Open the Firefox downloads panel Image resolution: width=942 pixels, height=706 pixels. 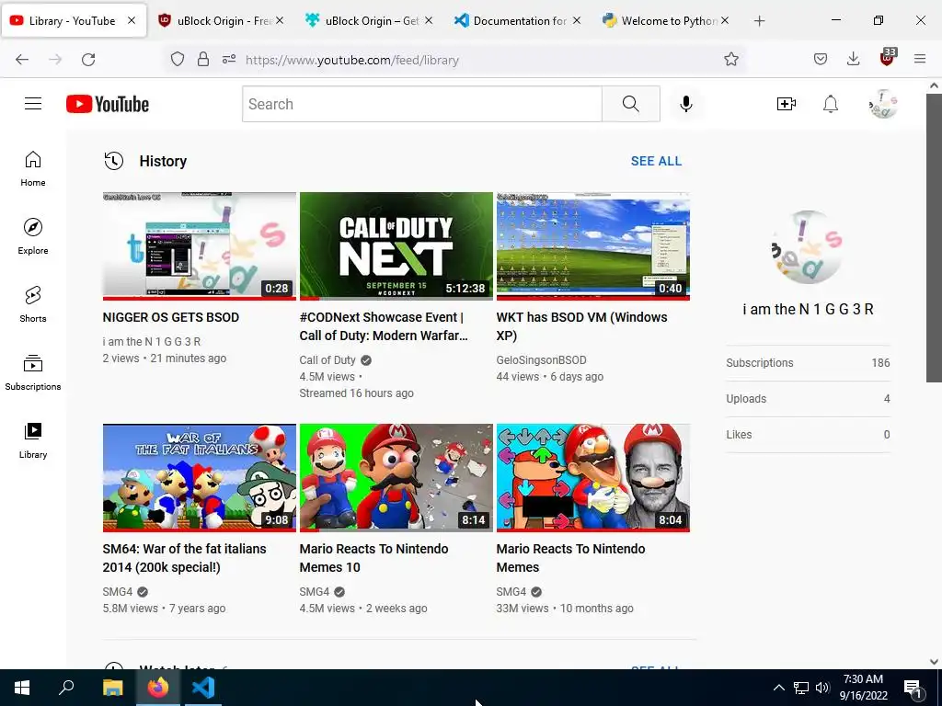pos(853,60)
